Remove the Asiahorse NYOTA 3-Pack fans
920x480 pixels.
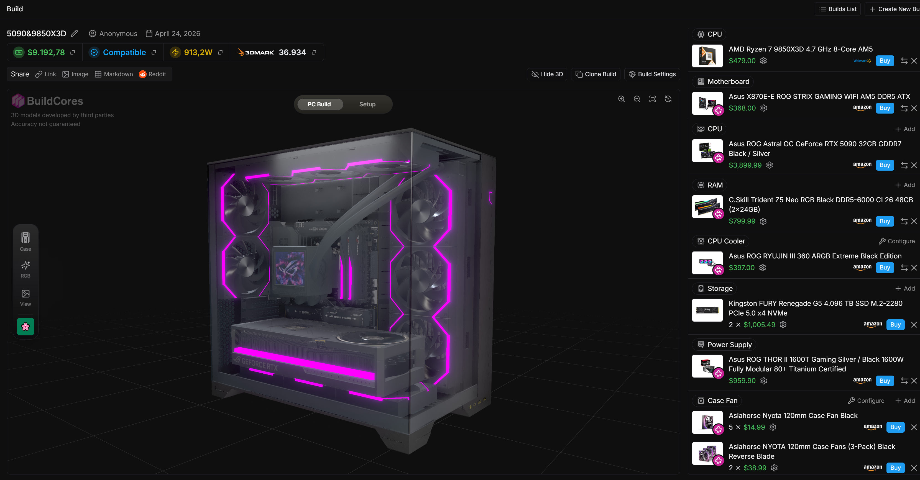tap(914, 468)
